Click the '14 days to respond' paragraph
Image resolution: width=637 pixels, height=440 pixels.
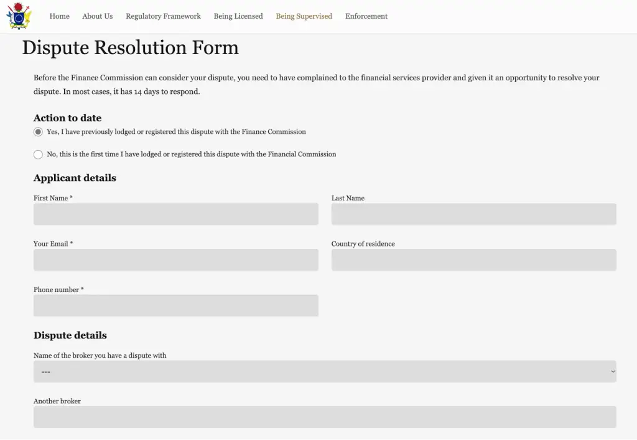coord(317,85)
